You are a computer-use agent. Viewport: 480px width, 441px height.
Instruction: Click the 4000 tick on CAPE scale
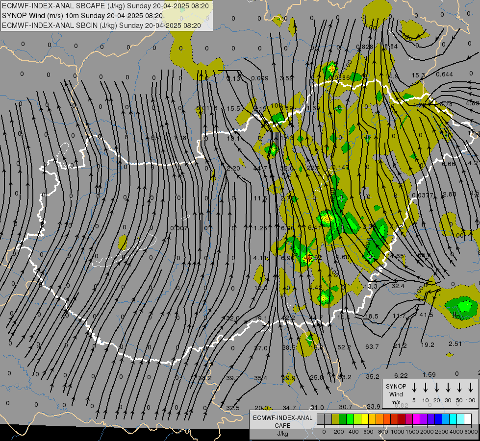coord(456,432)
